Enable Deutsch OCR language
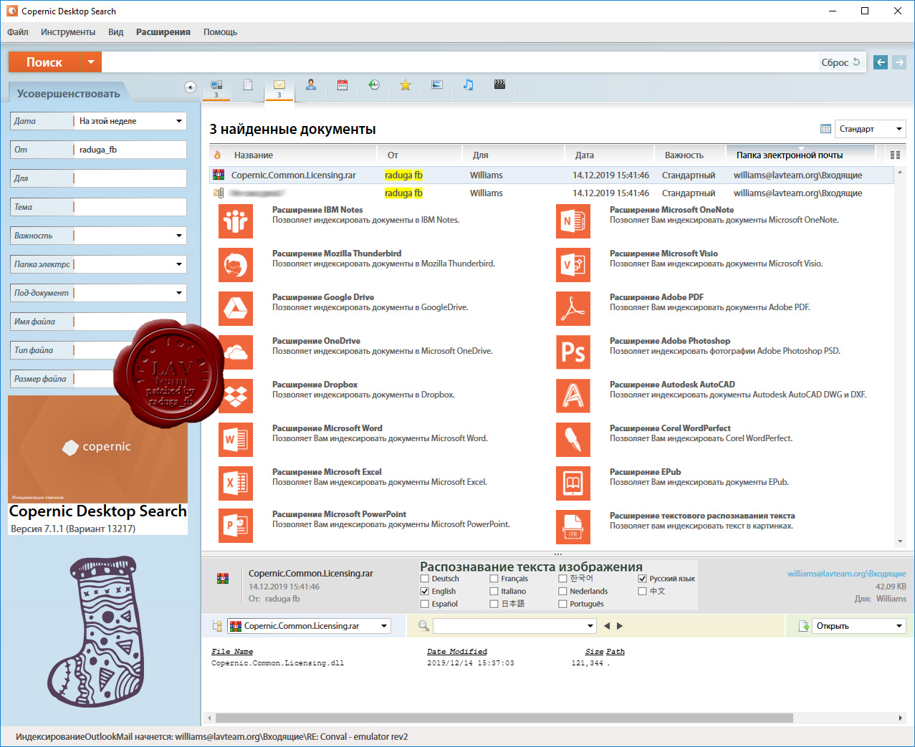The width and height of the screenshot is (915, 747). (x=425, y=579)
